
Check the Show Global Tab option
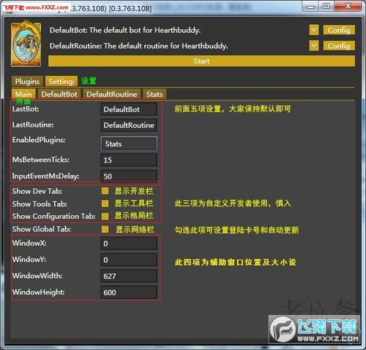[x=105, y=229]
